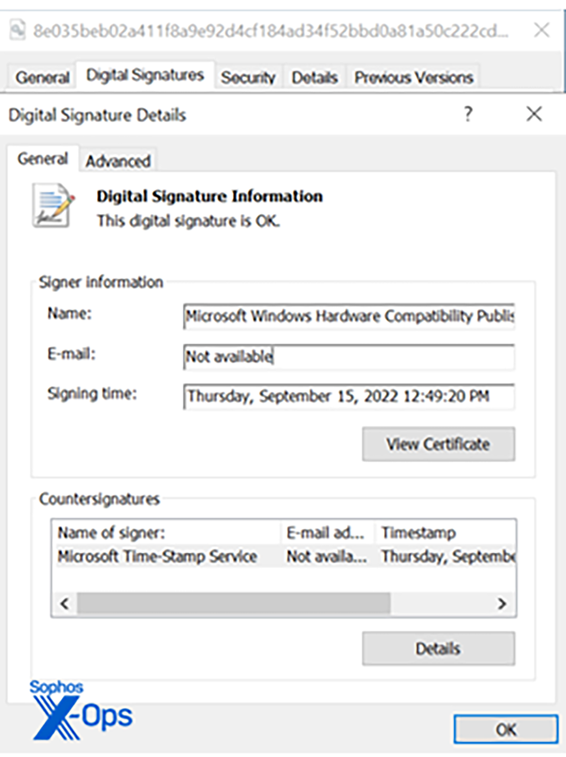
Task: Open the Security properties tab
Action: click(x=248, y=77)
